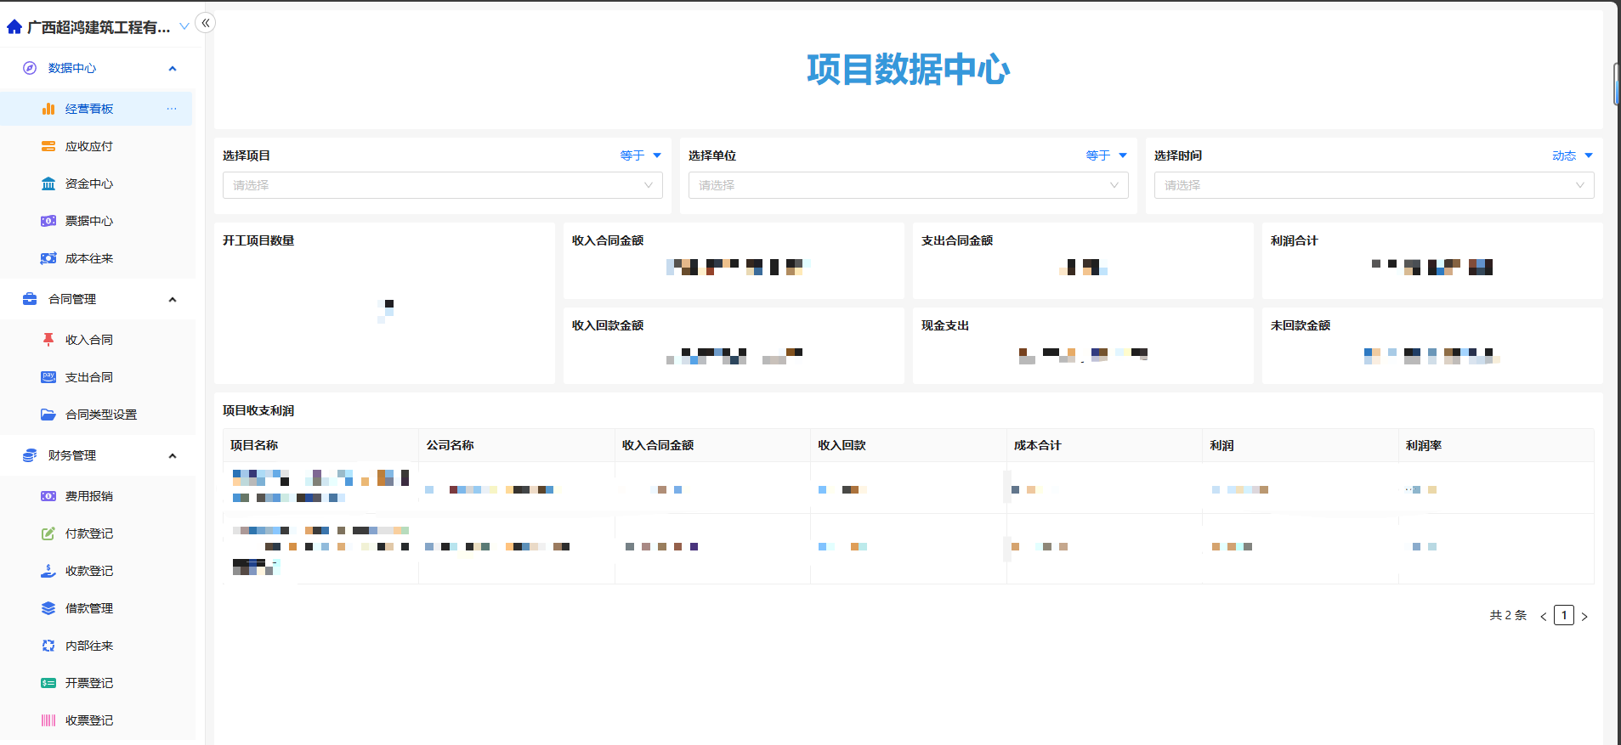Click the 应收应付 sidebar icon
Viewport: 1621px width, 745px height.
point(48,146)
